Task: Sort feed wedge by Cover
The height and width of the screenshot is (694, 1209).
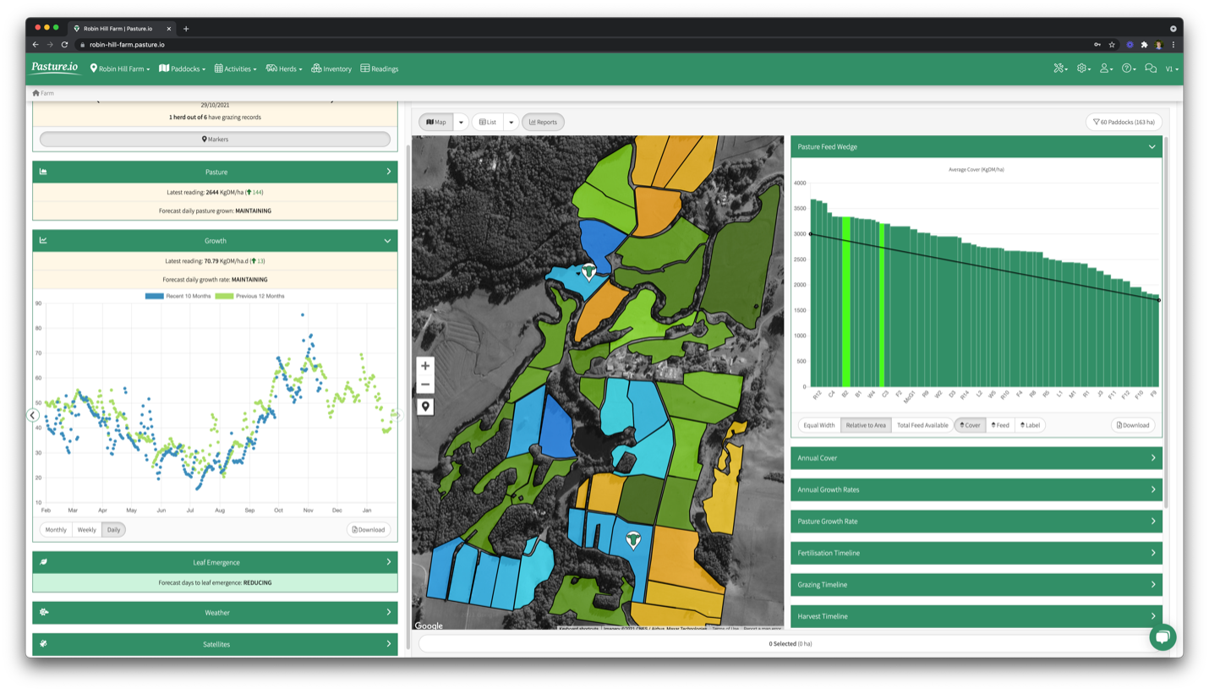Action: (x=970, y=425)
